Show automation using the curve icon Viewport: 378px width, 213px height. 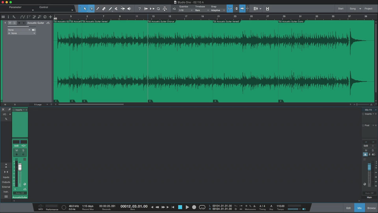click(x=23, y=17)
